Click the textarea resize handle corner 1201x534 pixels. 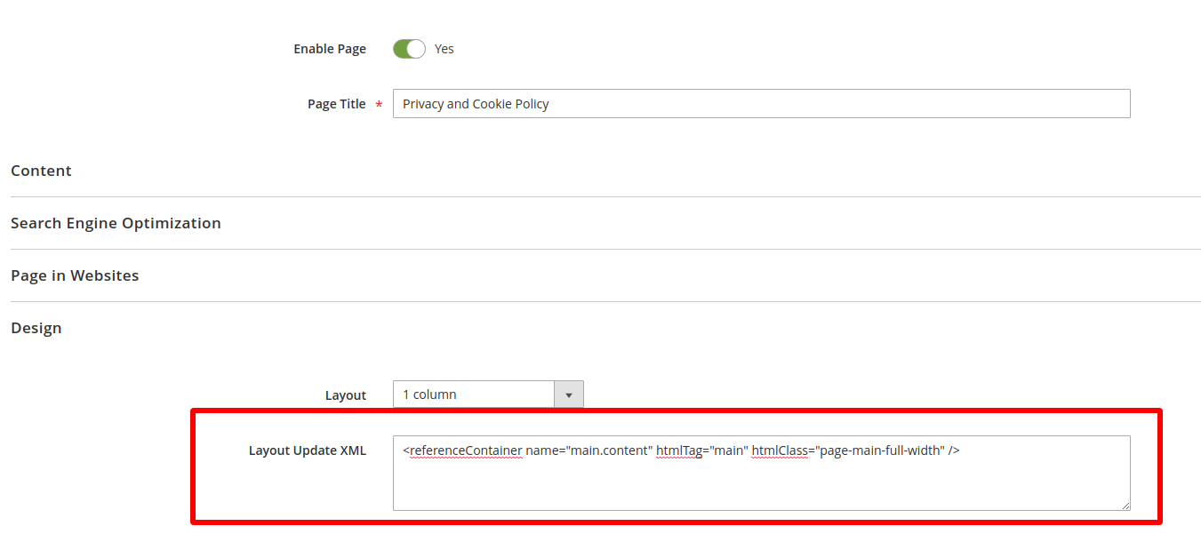tap(1125, 506)
